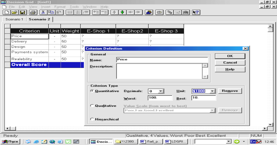
Task: Click the grey up arrow toolbar icon
Action: point(114,12)
